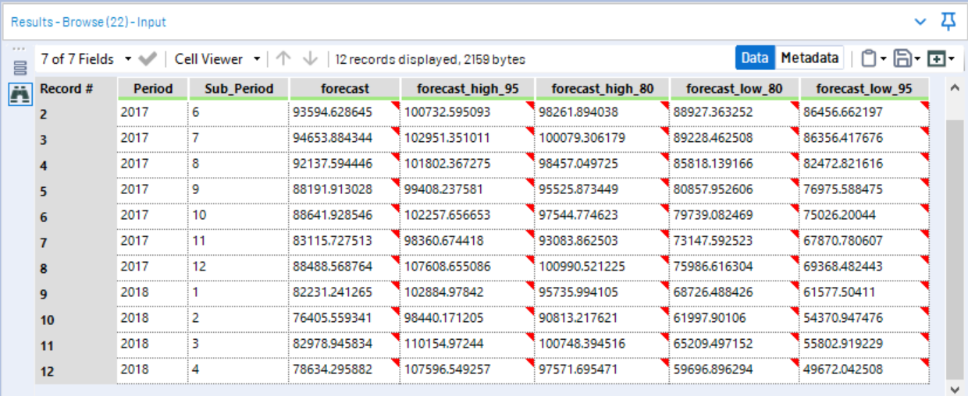Click the copy to clipboard icon

[868, 58]
